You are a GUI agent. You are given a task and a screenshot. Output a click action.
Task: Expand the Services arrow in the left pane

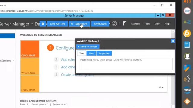[x=13, y=61]
